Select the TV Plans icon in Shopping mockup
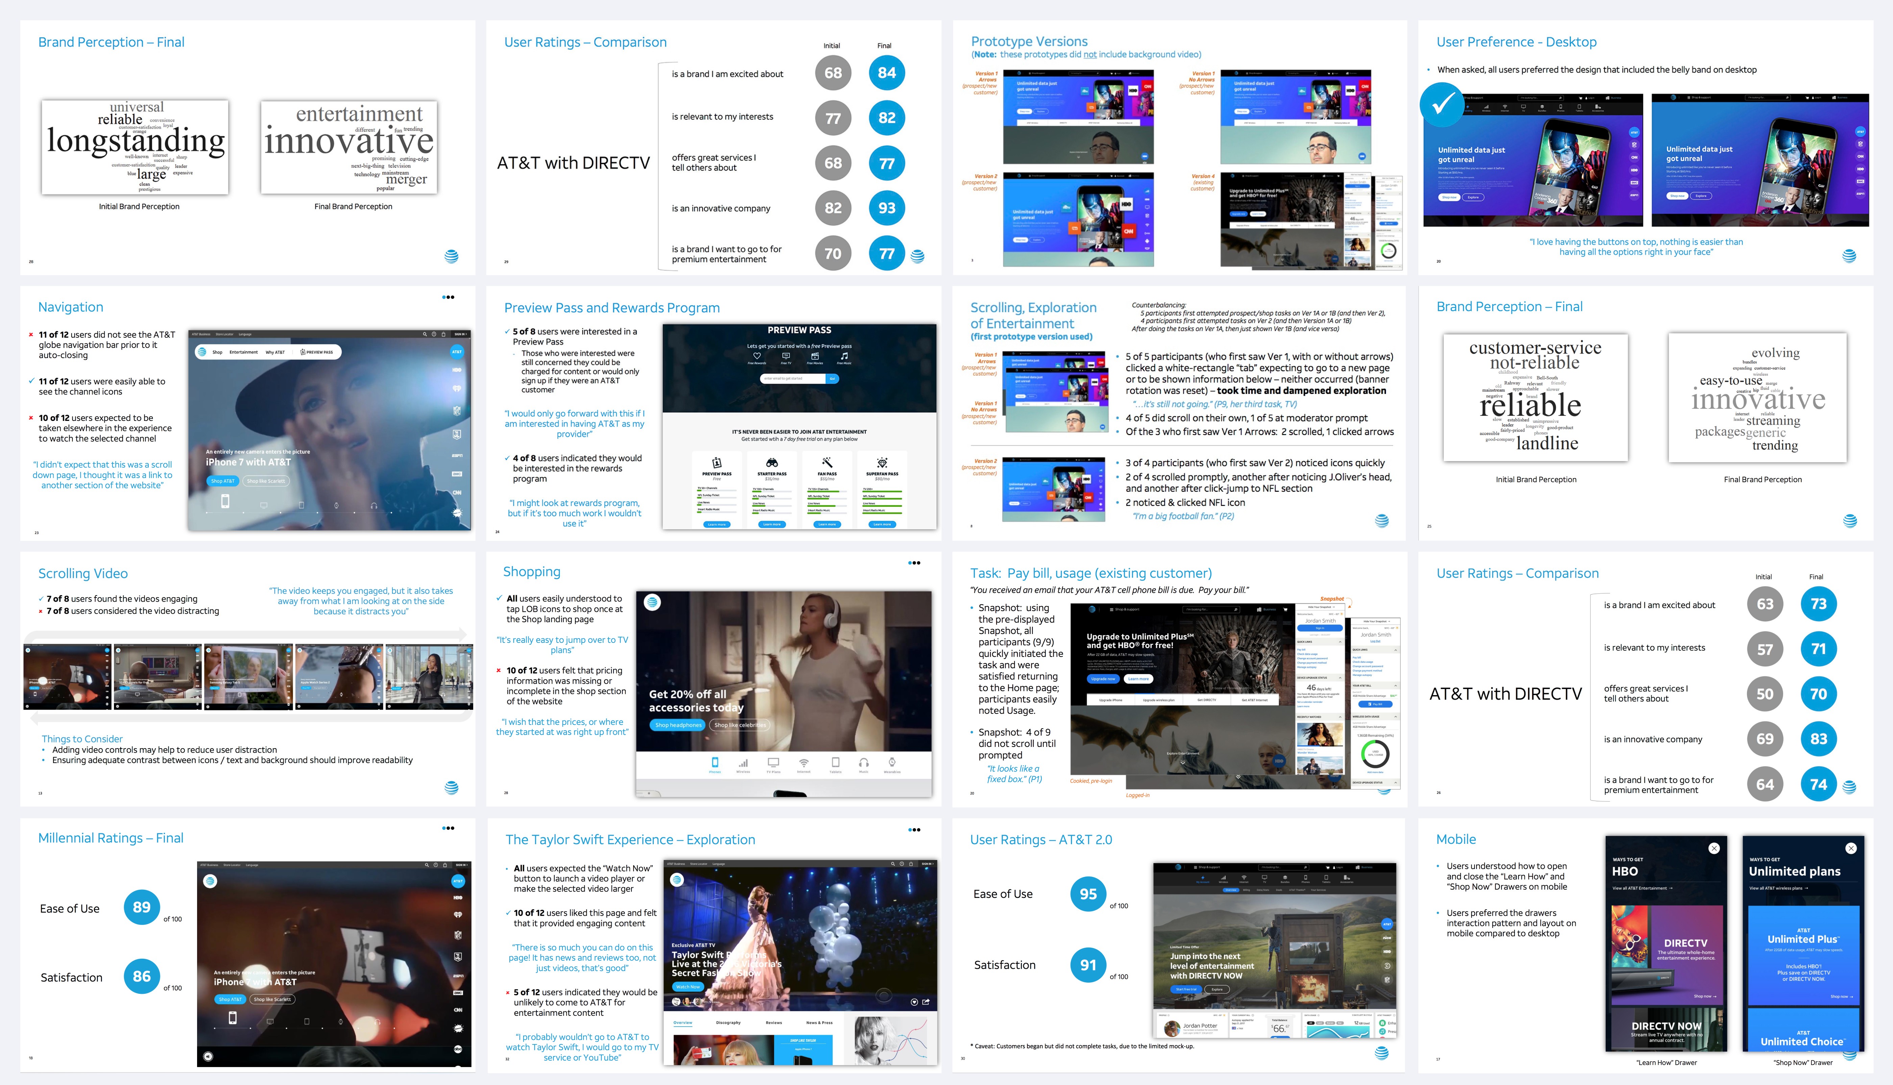1893x1085 pixels. click(x=773, y=763)
